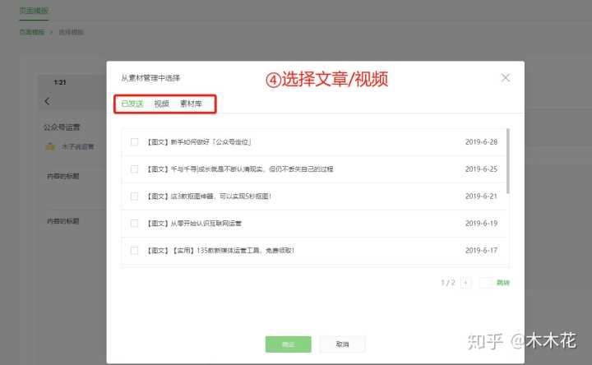Tick the 这3款抠图神器 article checkbox

point(135,196)
